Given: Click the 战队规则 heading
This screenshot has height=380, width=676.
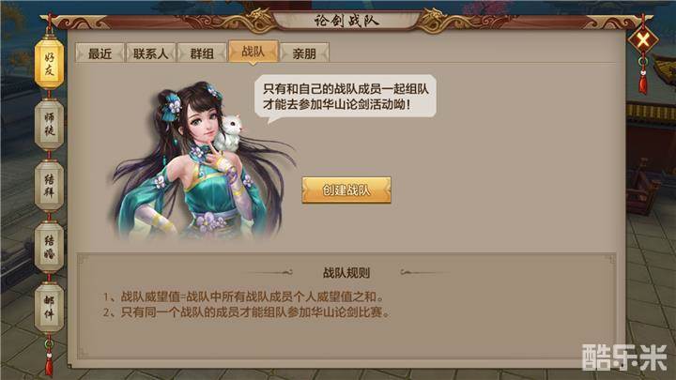Looking at the screenshot, I should 346,272.
